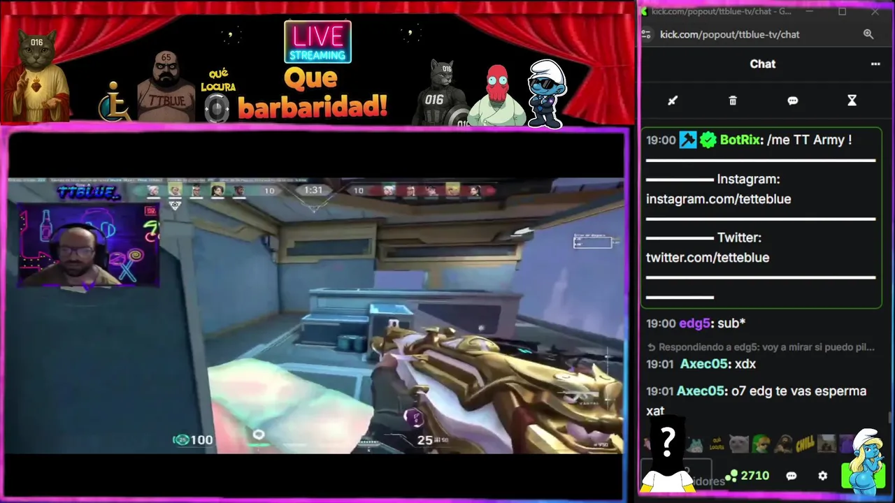
Task: Open site information icon left of URL
Action: tap(647, 34)
